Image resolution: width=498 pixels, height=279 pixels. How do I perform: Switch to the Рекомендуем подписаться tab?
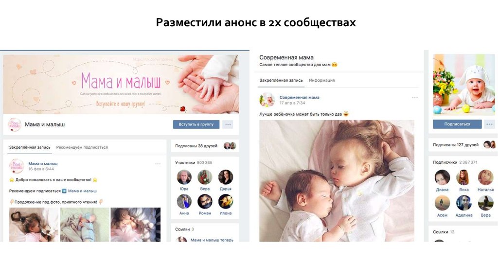click(x=82, y=147)
